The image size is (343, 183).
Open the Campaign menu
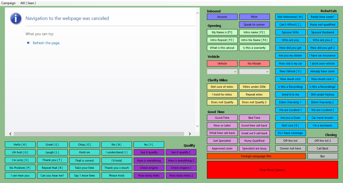click(x=9, y=3)
